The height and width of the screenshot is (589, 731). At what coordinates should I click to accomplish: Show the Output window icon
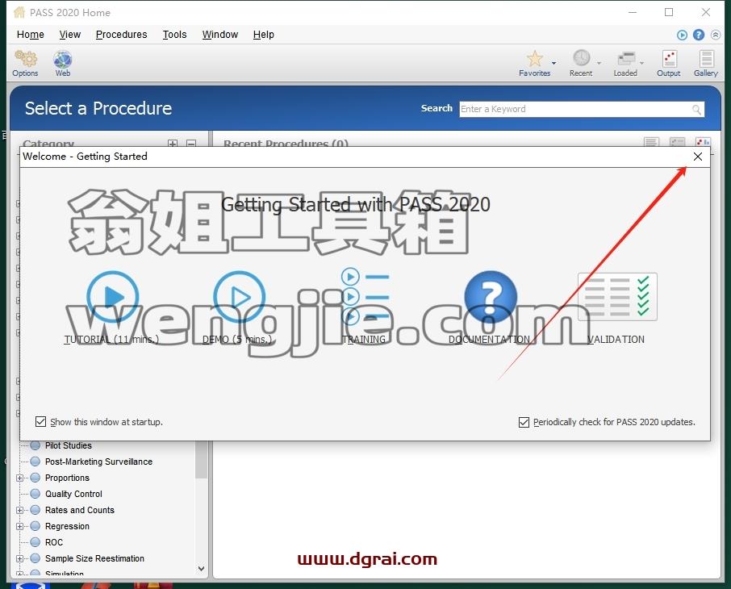pos(669,59)
